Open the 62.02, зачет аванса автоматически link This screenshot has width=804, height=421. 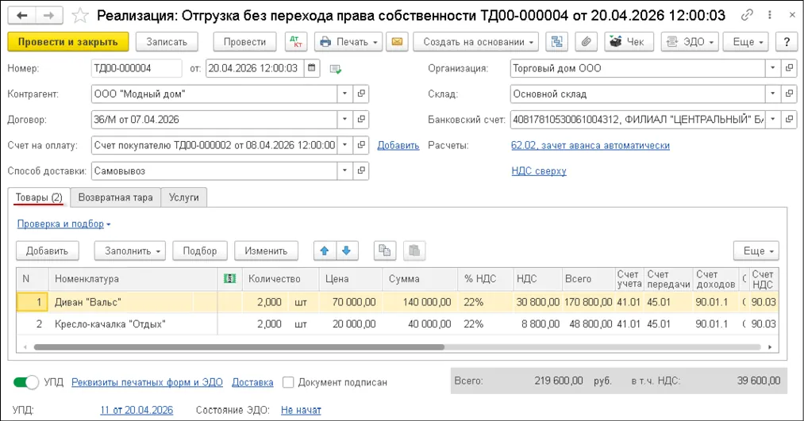coord(590,145)
